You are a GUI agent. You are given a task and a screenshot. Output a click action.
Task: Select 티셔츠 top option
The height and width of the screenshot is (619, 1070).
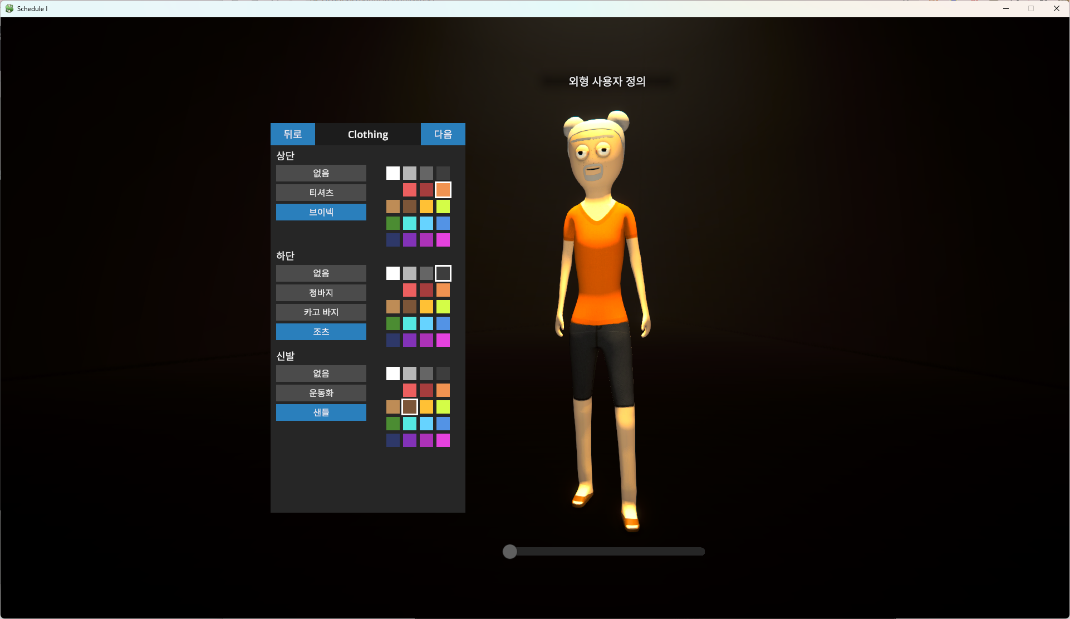[321, 193]
